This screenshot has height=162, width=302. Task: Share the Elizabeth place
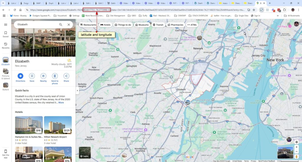[x=66, y=76]
